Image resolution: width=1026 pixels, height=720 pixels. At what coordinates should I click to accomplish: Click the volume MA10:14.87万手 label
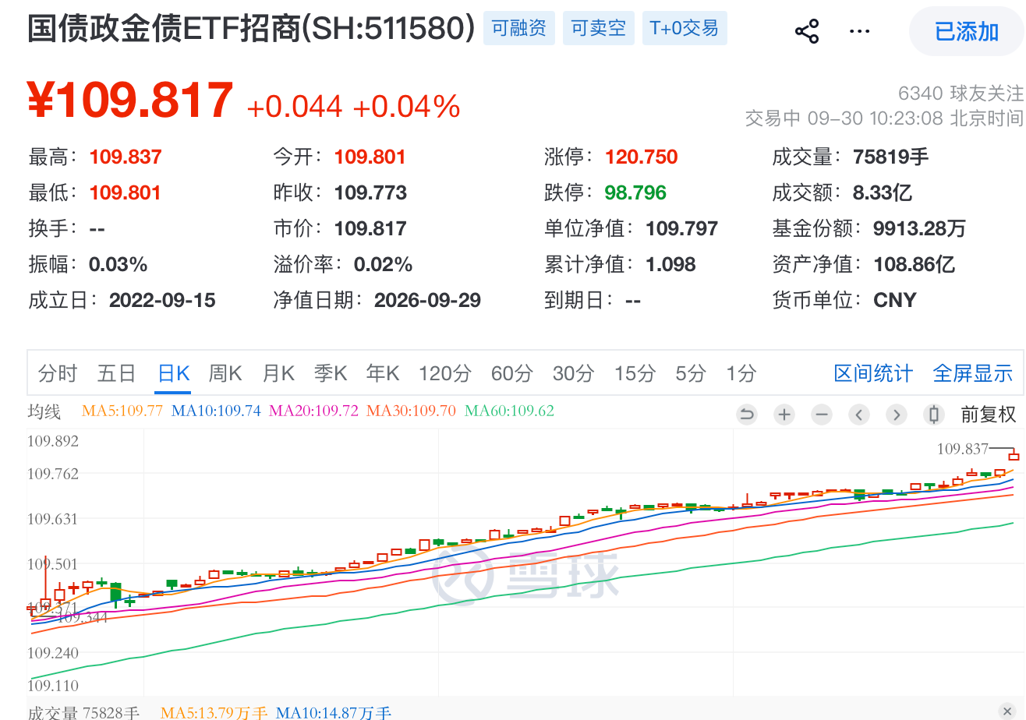click(x=334, y=712)
